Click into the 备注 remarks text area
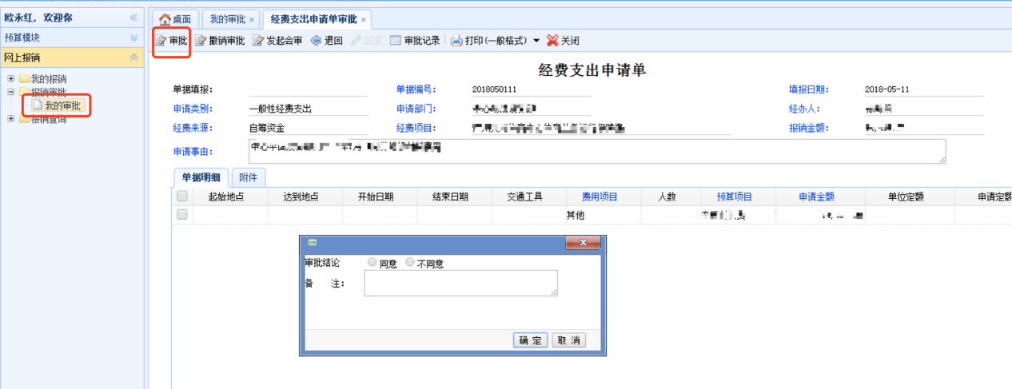Screen dimensions: 1012x389 460,284
